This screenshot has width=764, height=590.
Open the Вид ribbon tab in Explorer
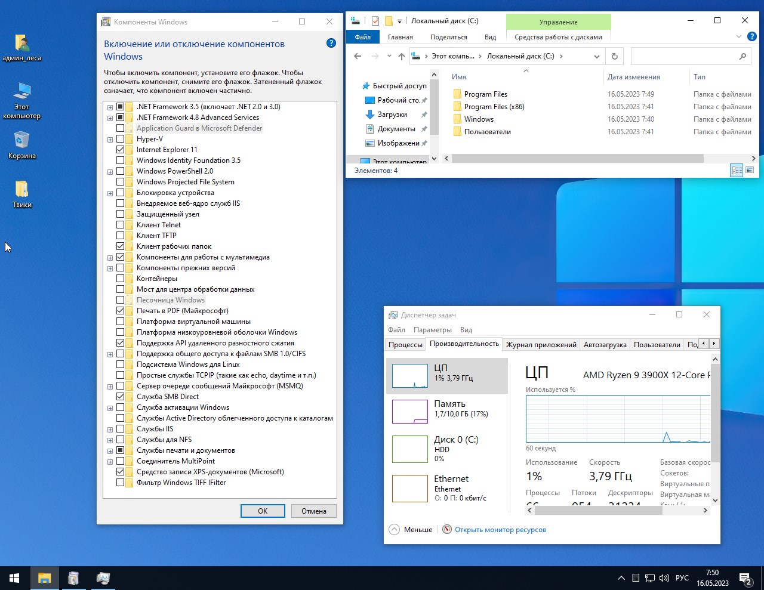[490, 37]
